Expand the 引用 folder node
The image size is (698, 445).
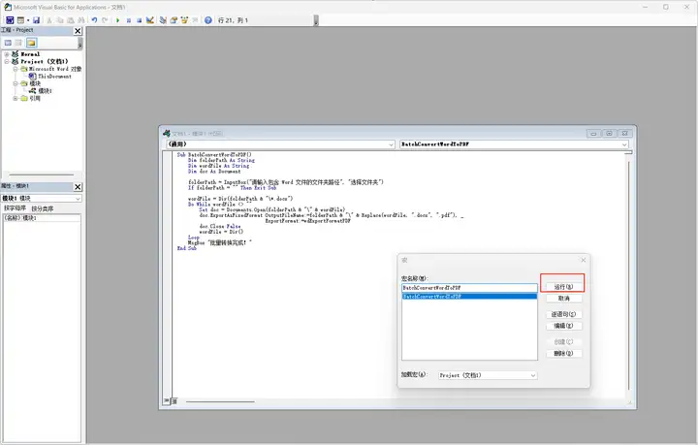coord(16,98)
